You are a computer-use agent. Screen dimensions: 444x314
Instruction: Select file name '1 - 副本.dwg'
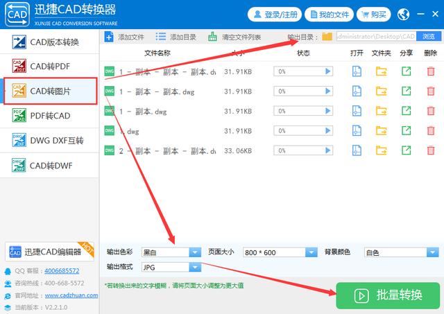(x=143, y=112)
